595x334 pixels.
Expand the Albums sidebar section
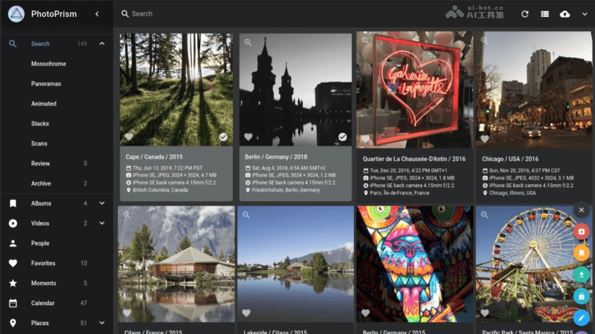[102, 203]
